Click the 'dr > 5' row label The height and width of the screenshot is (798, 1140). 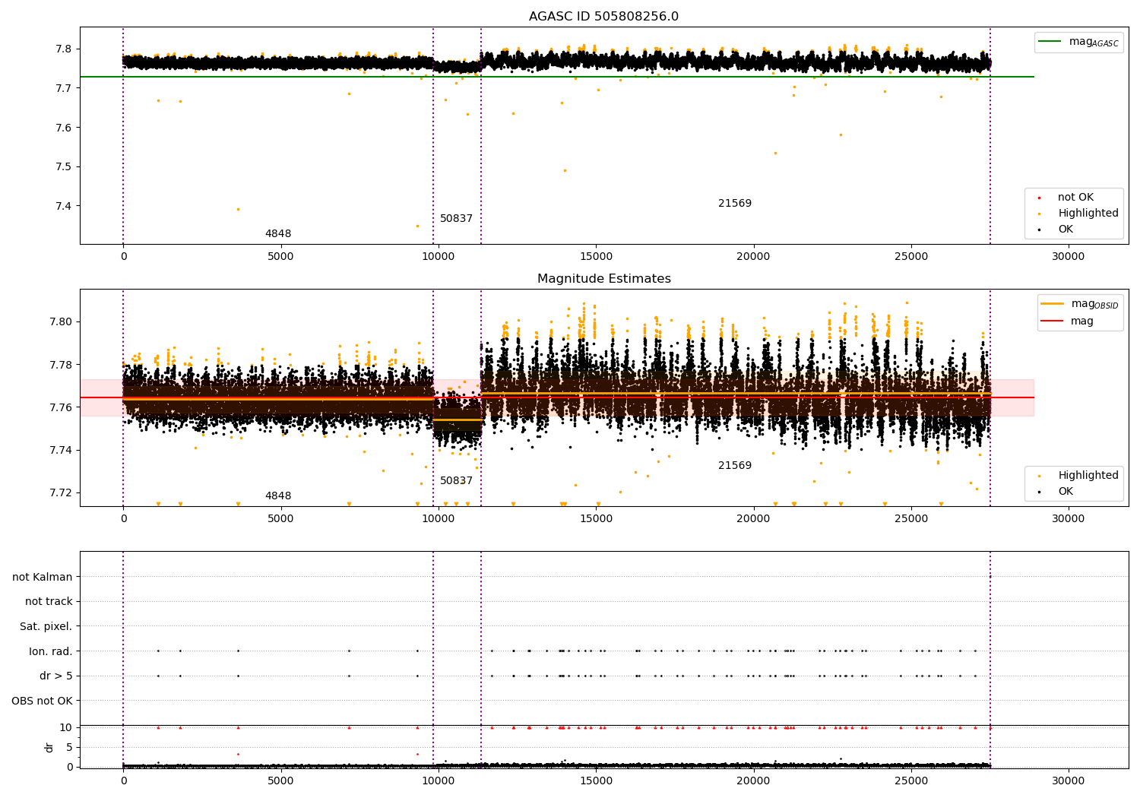[56, 676]
